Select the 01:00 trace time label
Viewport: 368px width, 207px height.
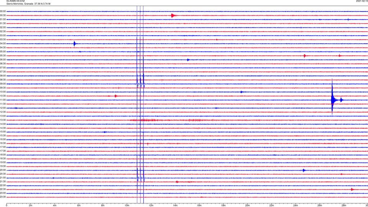point(3,20)
